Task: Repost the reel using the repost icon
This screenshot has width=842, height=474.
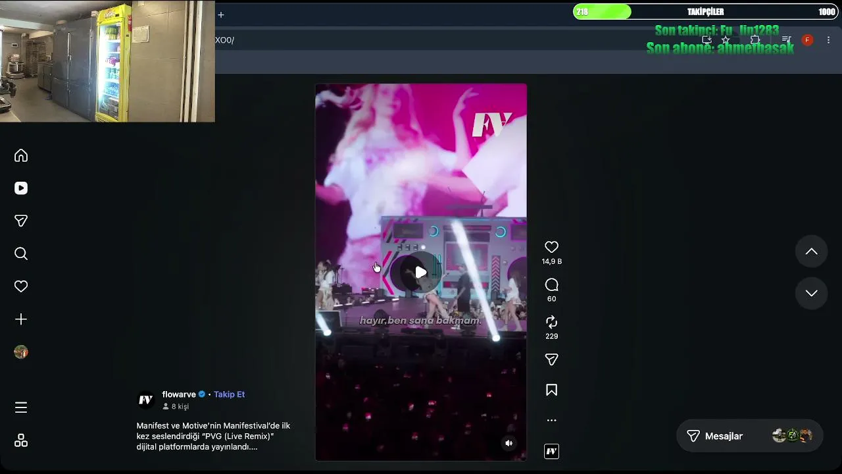Action: (x=552, y=322)
